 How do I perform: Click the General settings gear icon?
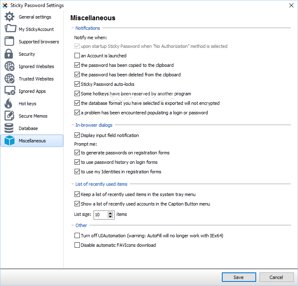(x=10, y=17)
